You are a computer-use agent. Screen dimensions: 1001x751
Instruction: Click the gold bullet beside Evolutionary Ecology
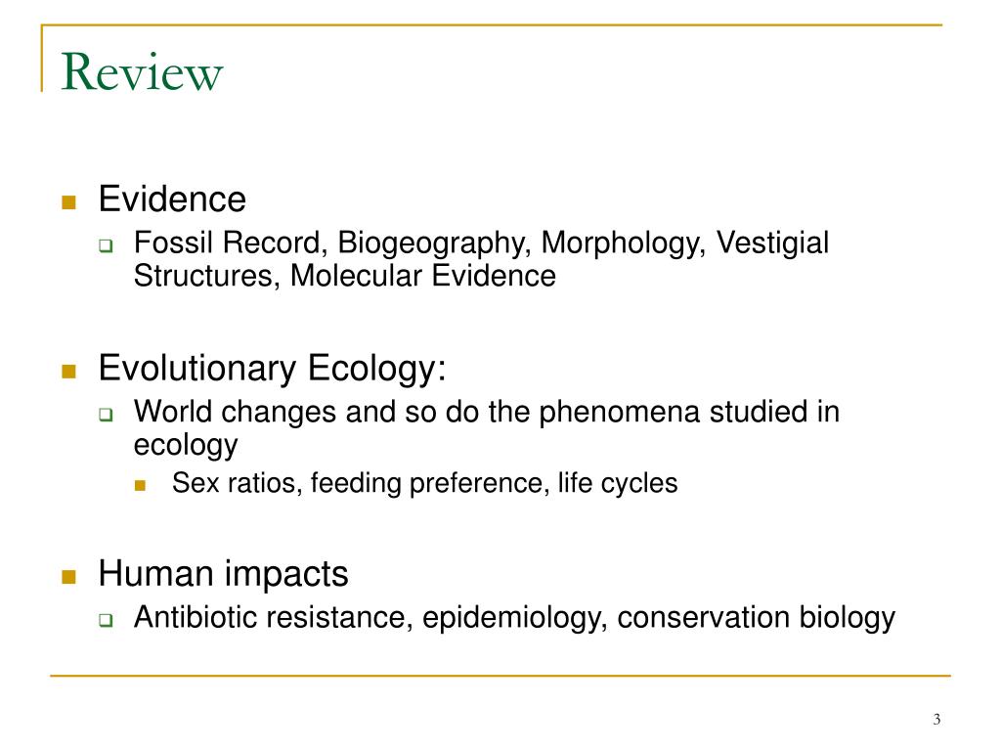[69, 371]
